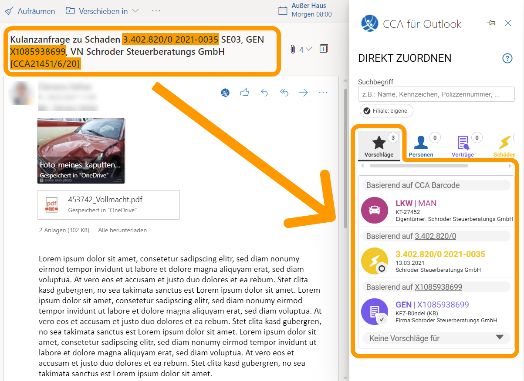This screenshot has height=381, width=524.
Task: Forward the email with the arrow icon
Action: tap(304, 92)
